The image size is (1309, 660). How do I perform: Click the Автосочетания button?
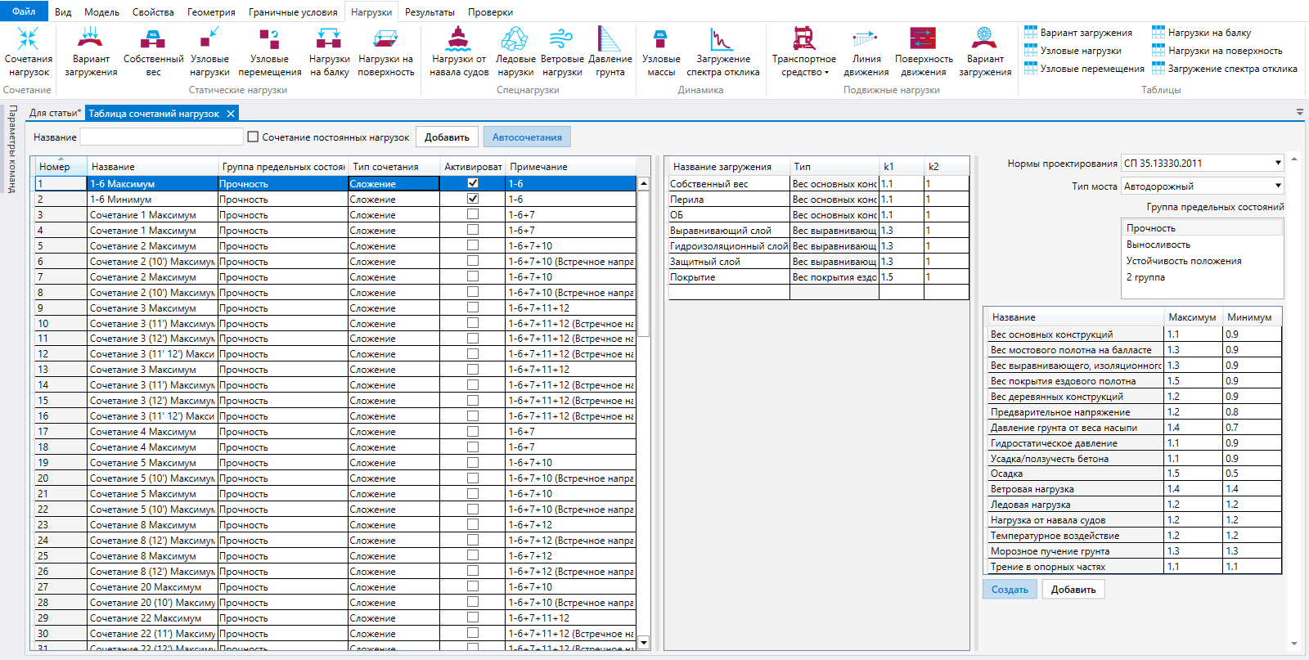pyautogui.click(x=527, y=137)
